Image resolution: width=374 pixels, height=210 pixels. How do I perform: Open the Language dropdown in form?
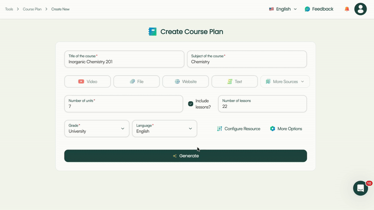pyautogui.click(x=165, y=129)
